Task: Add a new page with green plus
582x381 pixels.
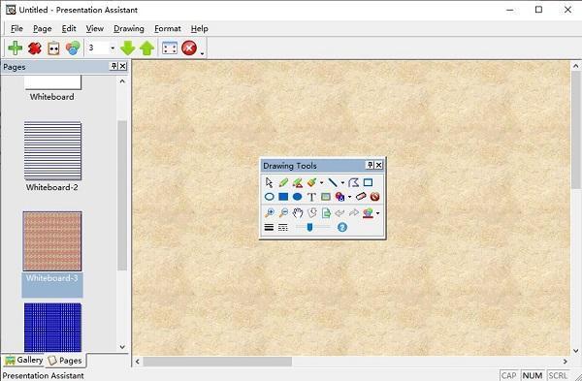Action: tap(16, 48)
